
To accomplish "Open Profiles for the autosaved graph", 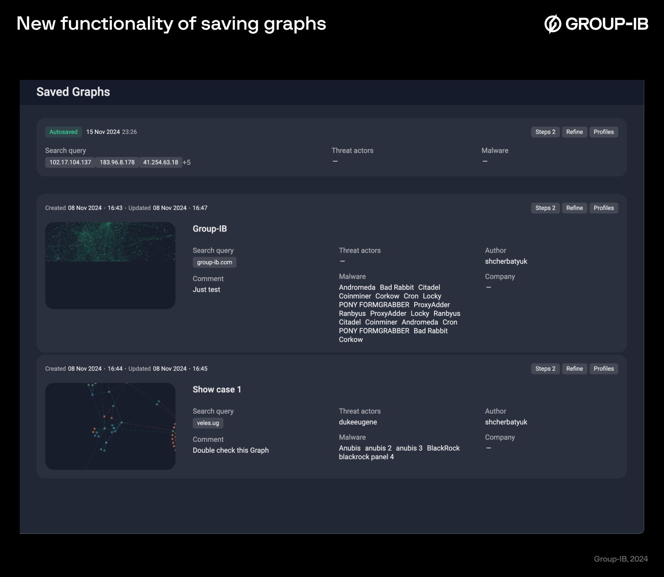I will [604, 132].
